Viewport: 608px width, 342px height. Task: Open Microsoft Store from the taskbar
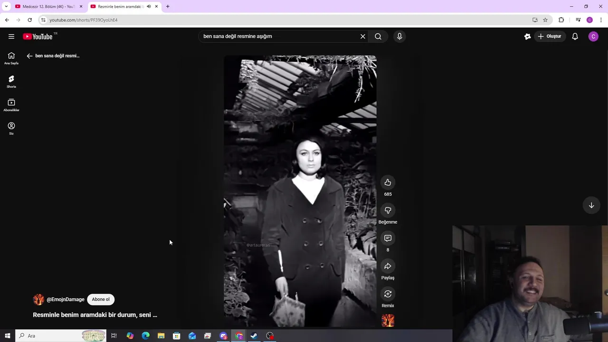pyautogui.click(x=176, y=336)
